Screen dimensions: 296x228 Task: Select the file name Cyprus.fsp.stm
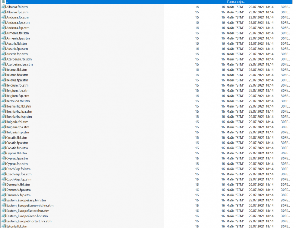(17, 164)
